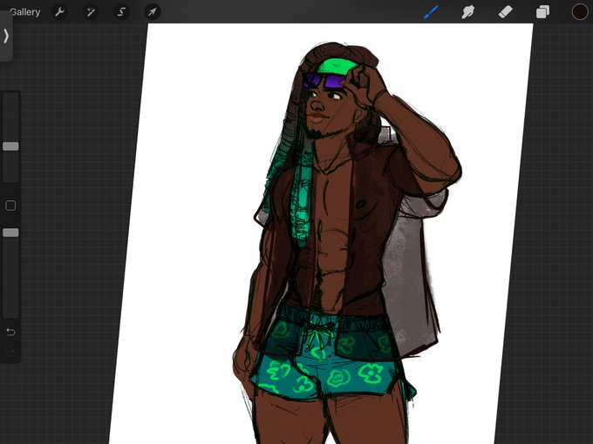Open the Actions wrench menu
Viewport: 593px width, 444px height.
coord(59,12)
